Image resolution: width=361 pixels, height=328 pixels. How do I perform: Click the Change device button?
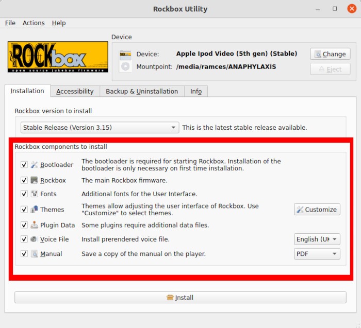click(x=330, y=54)
